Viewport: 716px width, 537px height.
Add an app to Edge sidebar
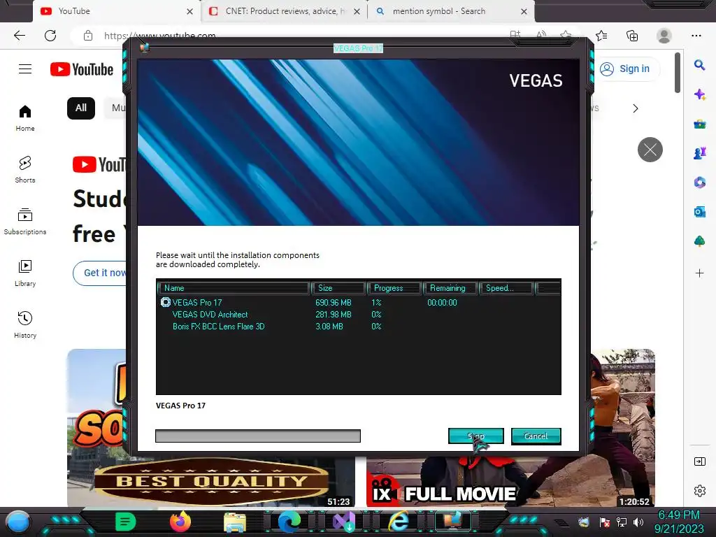(699, 273)
